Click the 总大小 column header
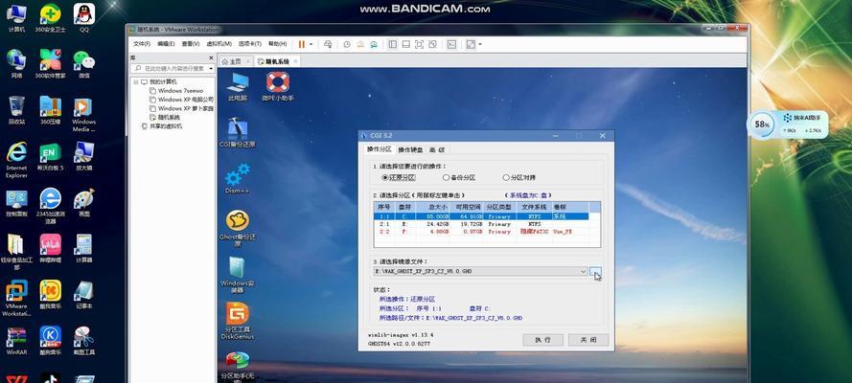 (x=432, y=207)
